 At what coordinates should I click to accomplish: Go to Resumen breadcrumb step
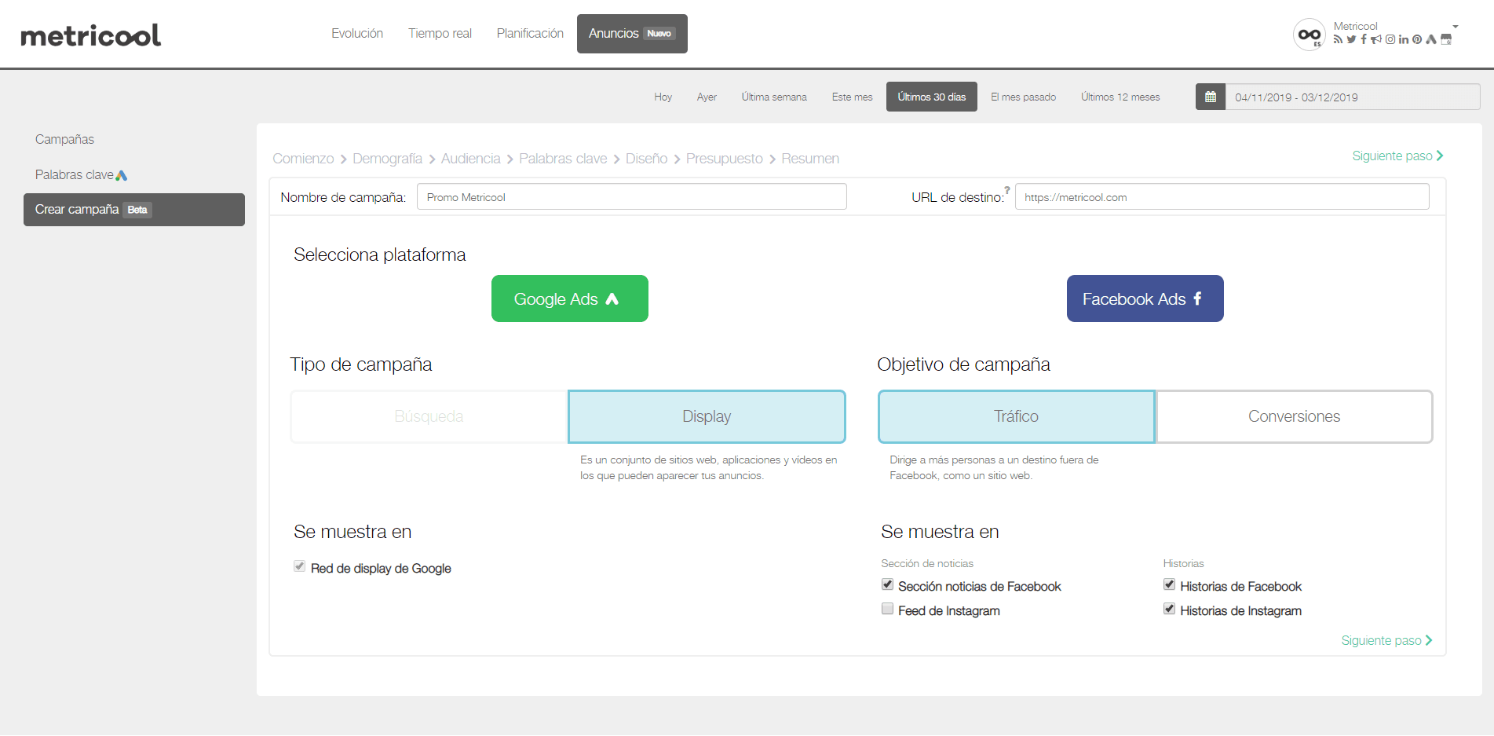[810, 159]
